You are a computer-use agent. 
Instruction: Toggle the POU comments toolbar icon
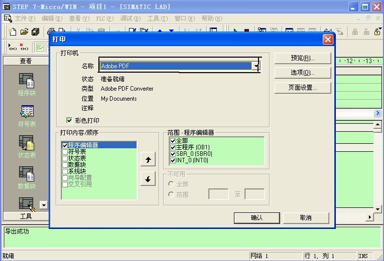point(40,47)
